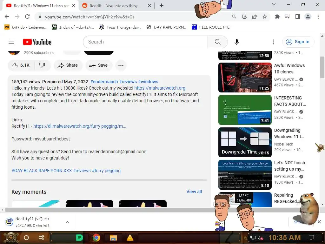This screenshot has width=325, height=244.
Task: Open Let's finish setting up thumbnail
Action: pos(245,175)
